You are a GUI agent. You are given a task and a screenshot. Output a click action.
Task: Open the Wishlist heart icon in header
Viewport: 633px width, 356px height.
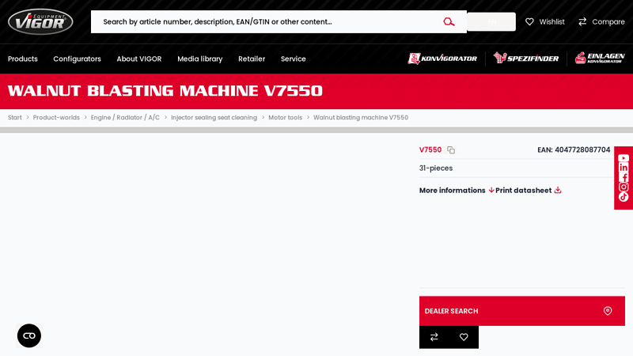tap(529, 22)
